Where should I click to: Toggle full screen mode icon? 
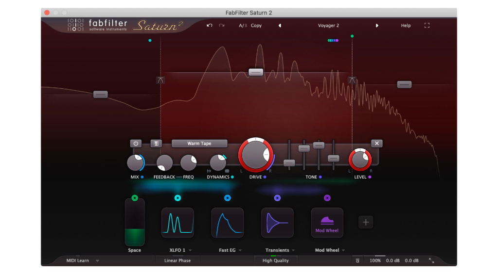427,25
